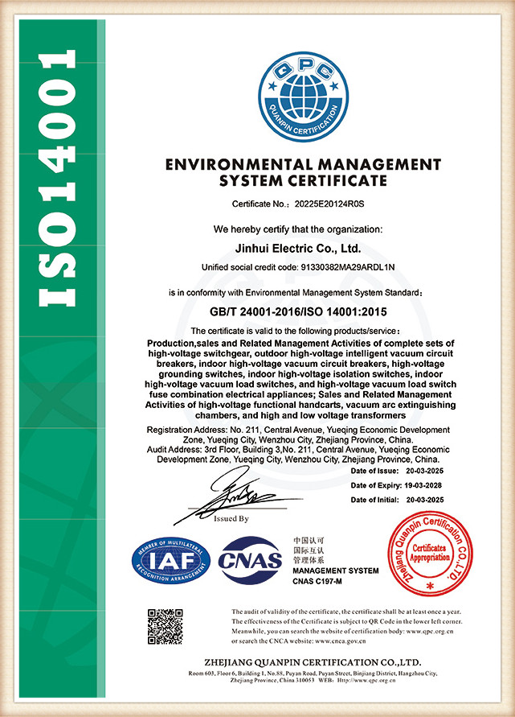This screenshot has height=717, width=515.
Task: Click the QPC Quanpin Certification globe logo
Action: (x=303, y=97)
